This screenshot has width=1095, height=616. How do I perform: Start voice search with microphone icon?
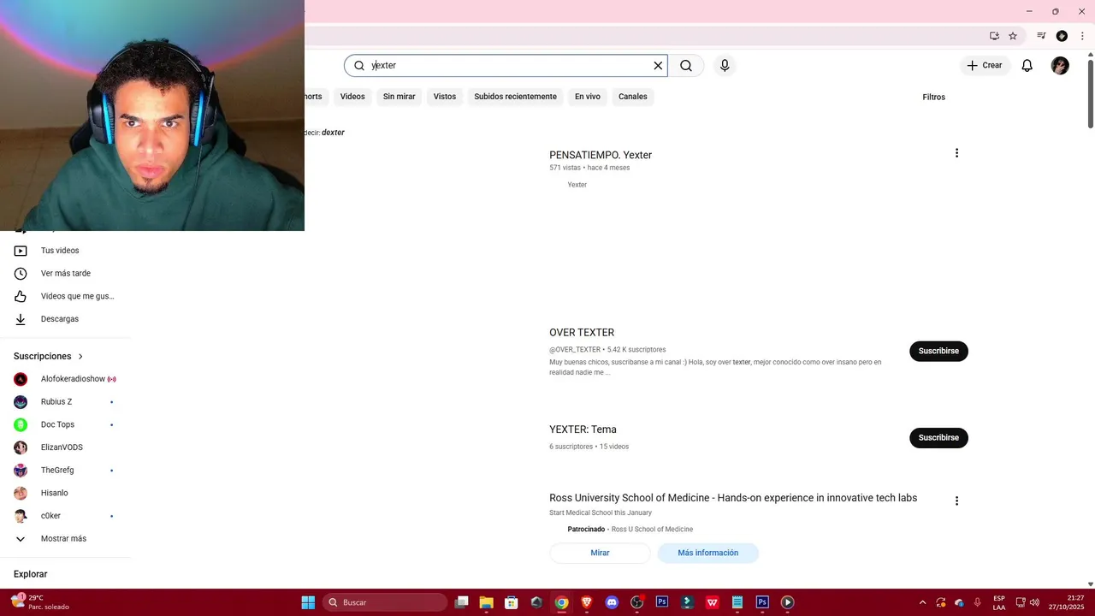(725, 66)
